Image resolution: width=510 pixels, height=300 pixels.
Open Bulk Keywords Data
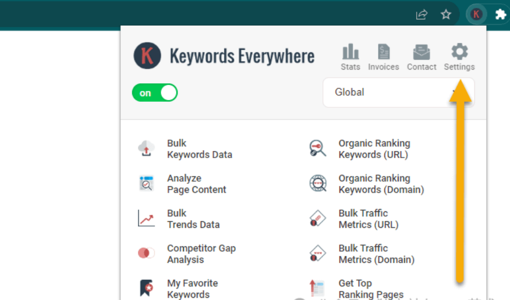tap(199, 149)
